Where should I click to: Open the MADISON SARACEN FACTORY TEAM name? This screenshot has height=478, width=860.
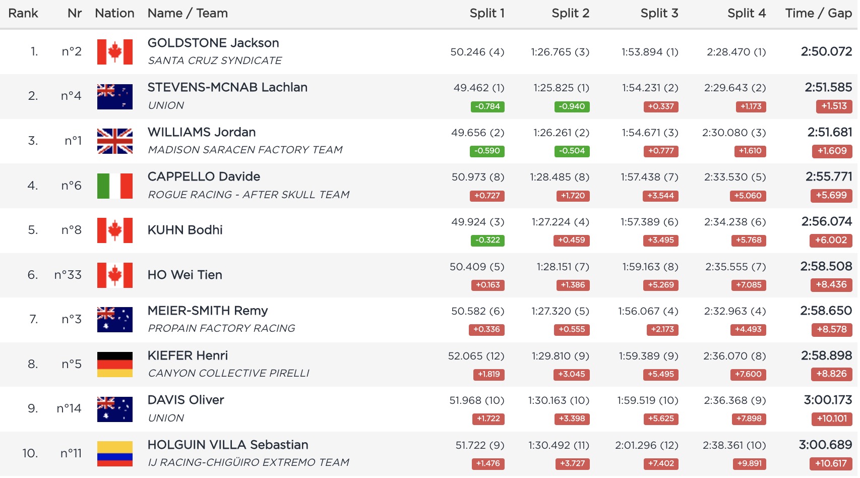245,150
